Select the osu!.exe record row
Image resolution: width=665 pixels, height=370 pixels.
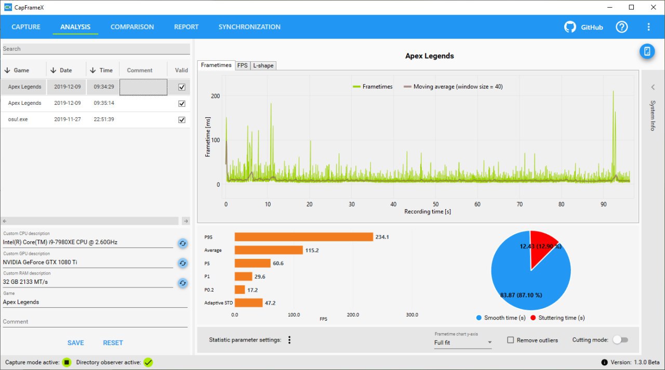tap(95, 119)
